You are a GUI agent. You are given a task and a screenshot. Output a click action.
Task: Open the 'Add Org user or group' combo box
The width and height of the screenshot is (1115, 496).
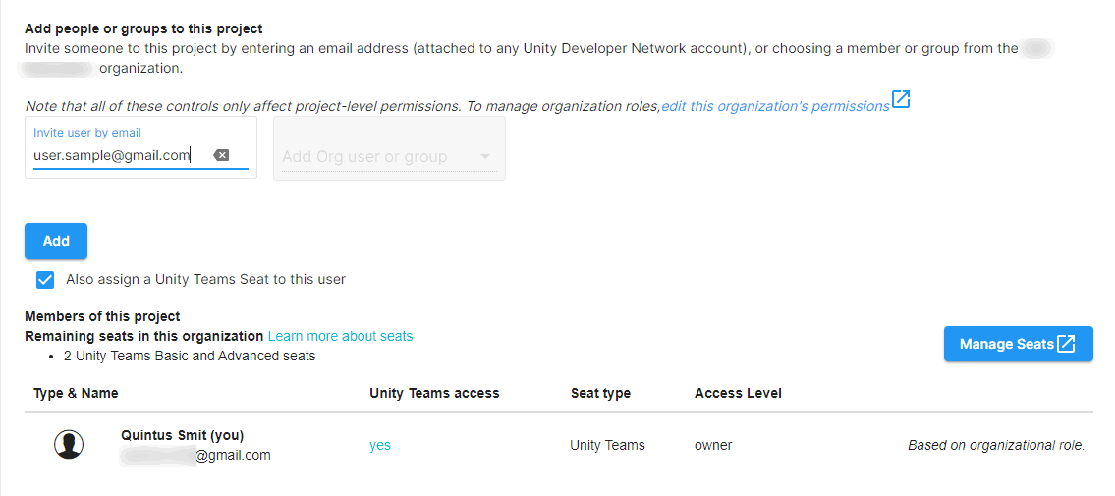(373, 157)
